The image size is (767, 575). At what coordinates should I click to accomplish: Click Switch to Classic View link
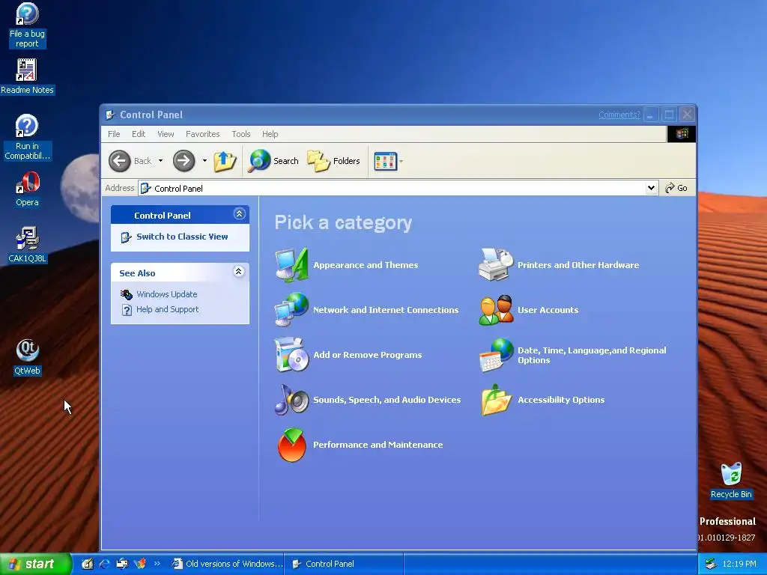point(182,237)
